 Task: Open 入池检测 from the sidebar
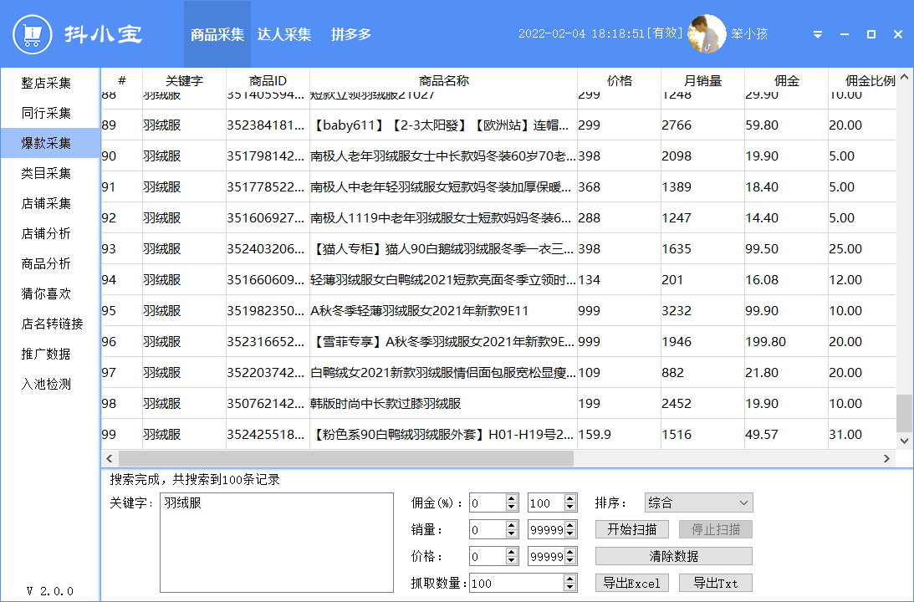pyautogui.click(x=46, y=384)
